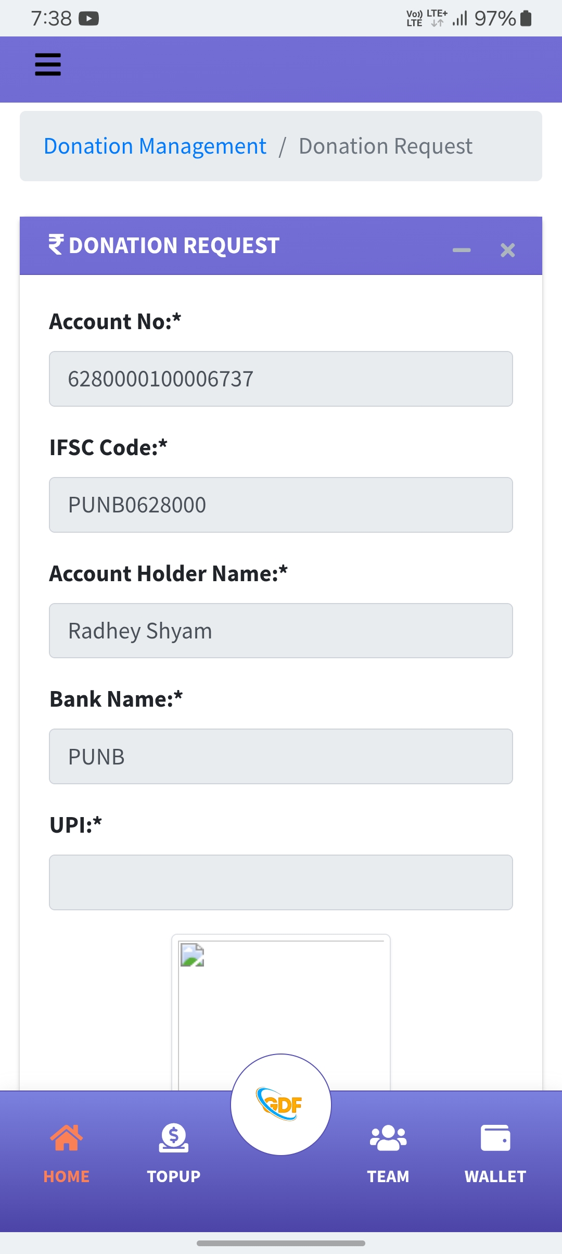Click the IFSC Code field

click(x=281, y=505)
